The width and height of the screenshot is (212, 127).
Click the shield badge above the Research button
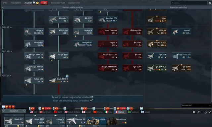point(3,107)
